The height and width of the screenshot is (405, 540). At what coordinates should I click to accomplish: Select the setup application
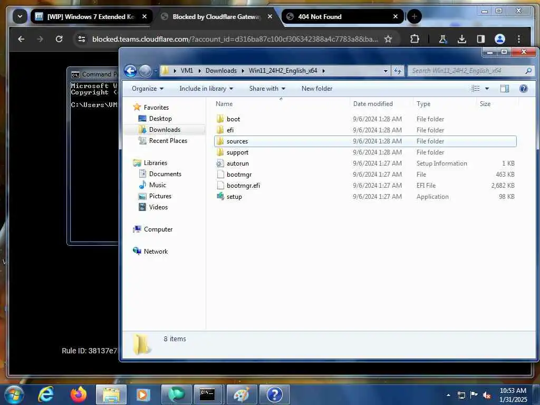tap(365, 197)
